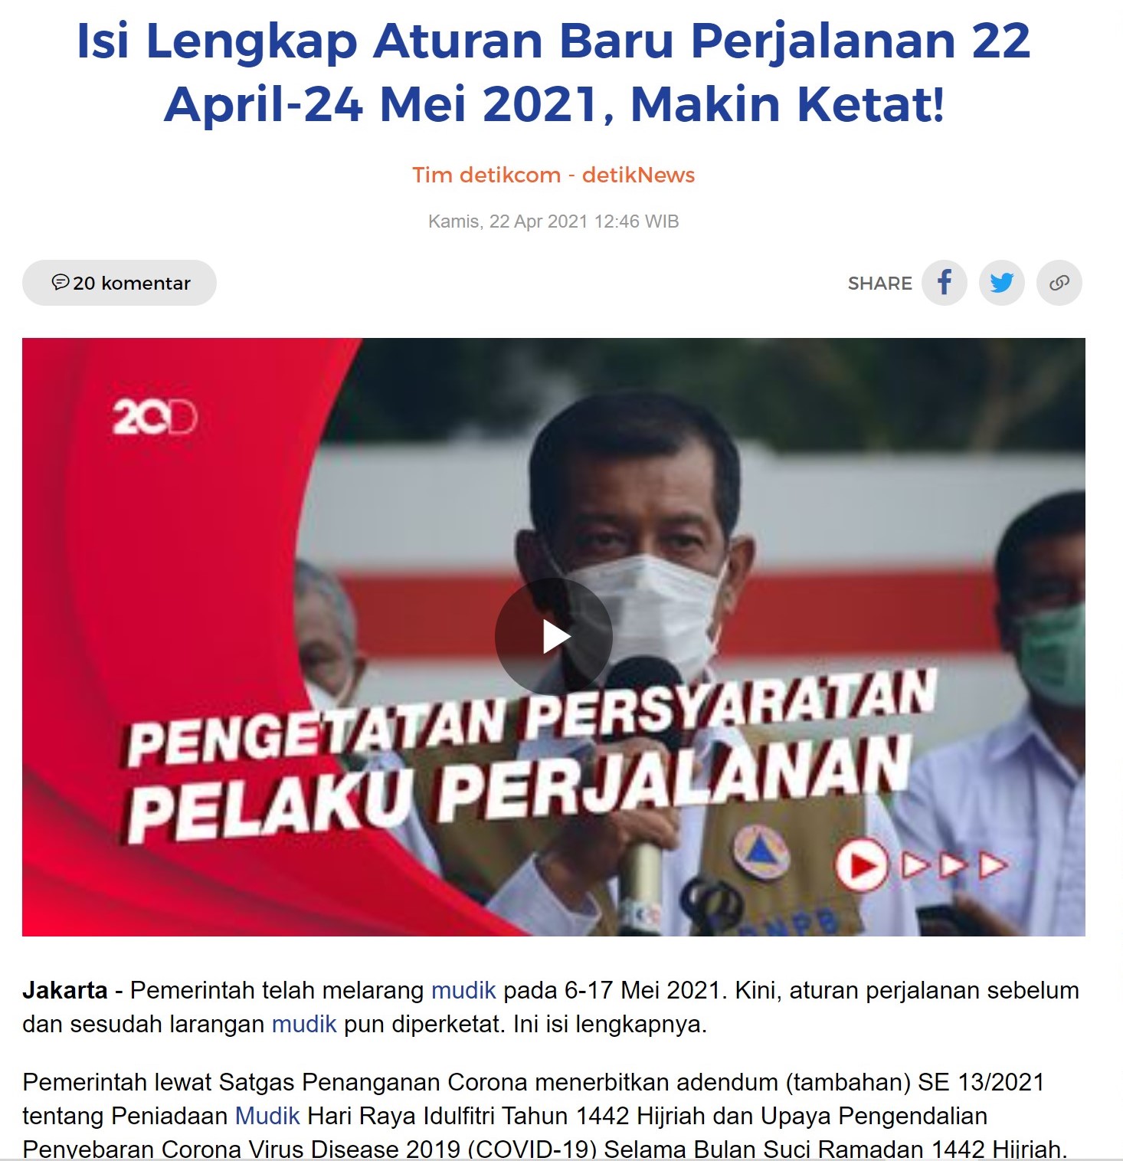
Task: Go to the detikNews section link
Action: click(638, 175)
